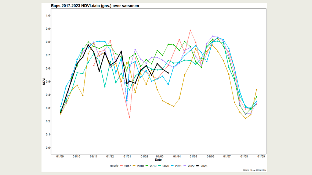The image size is (312, 175).
Task: Click the 'NDVI' y-axis label
Action: (x=44, y=82)
